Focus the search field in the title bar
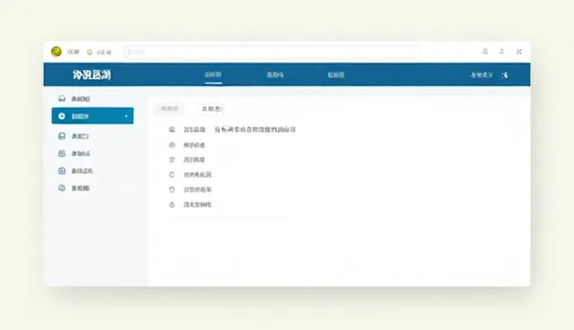 273,52
